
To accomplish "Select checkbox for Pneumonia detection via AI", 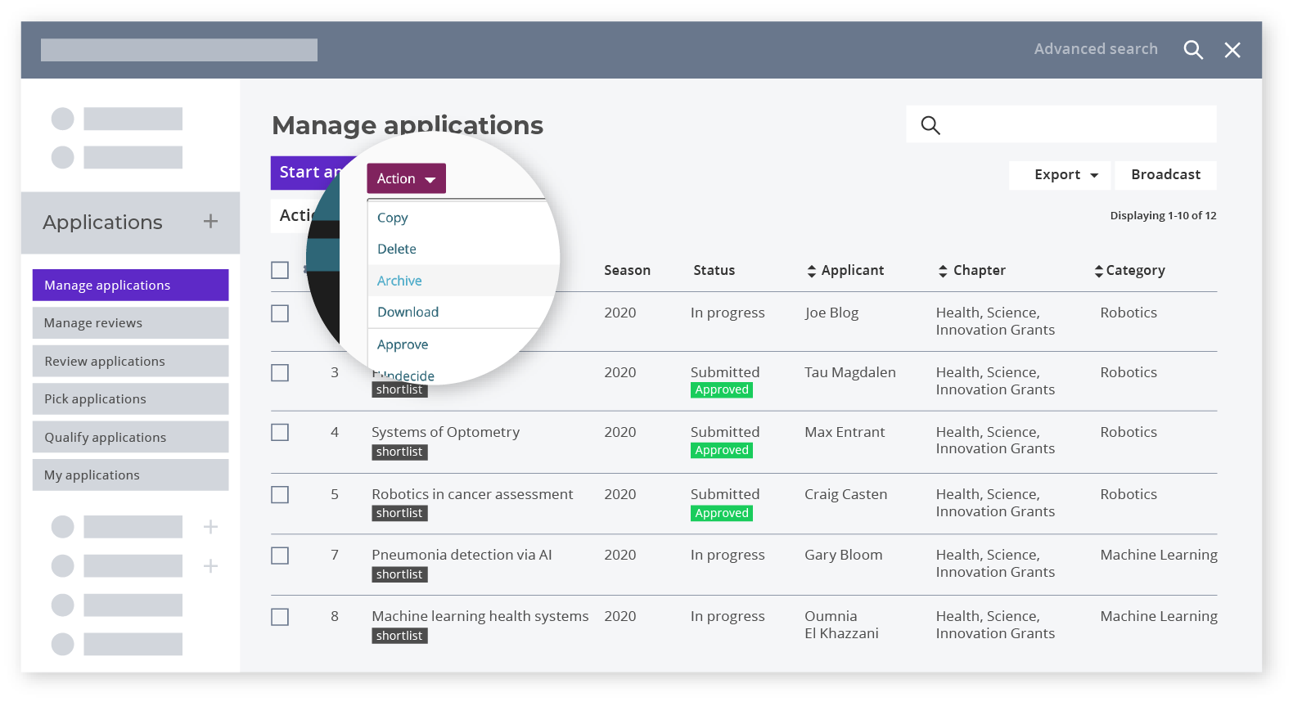I will click(280, 556).
